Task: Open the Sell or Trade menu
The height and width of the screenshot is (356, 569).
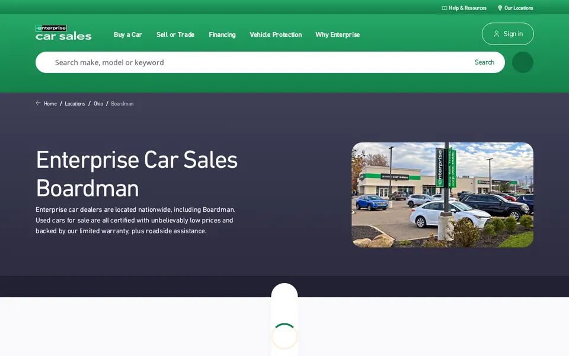Action: (175, 34)
